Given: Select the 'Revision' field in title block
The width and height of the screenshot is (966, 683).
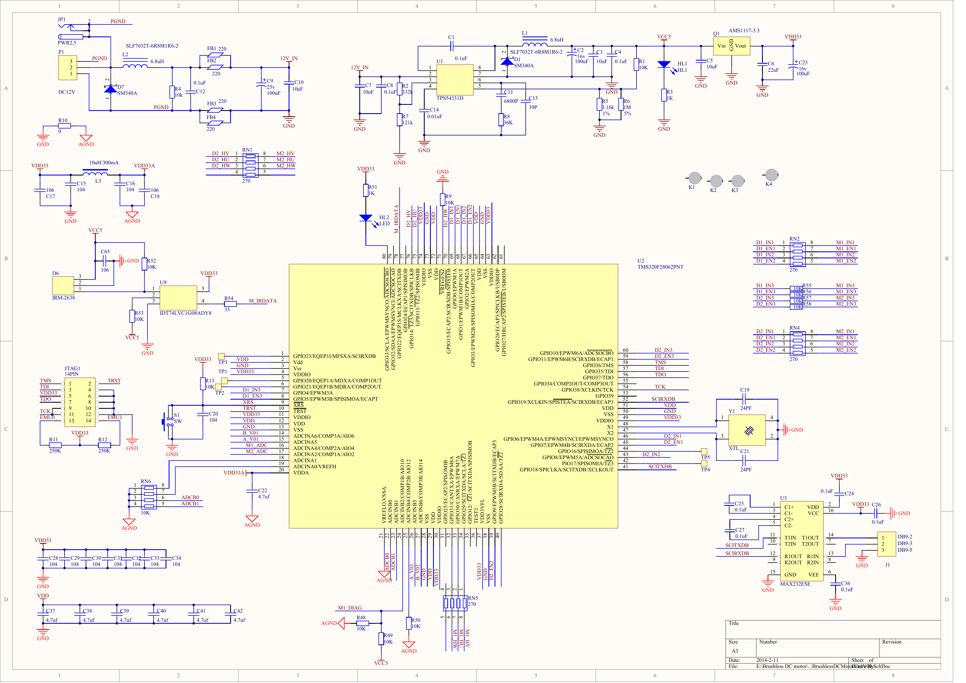Looking at the screenshot, I should click(891, 642).
